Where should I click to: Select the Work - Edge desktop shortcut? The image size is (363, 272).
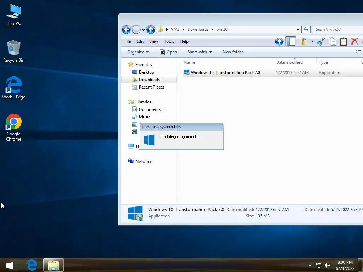[14, 88]
